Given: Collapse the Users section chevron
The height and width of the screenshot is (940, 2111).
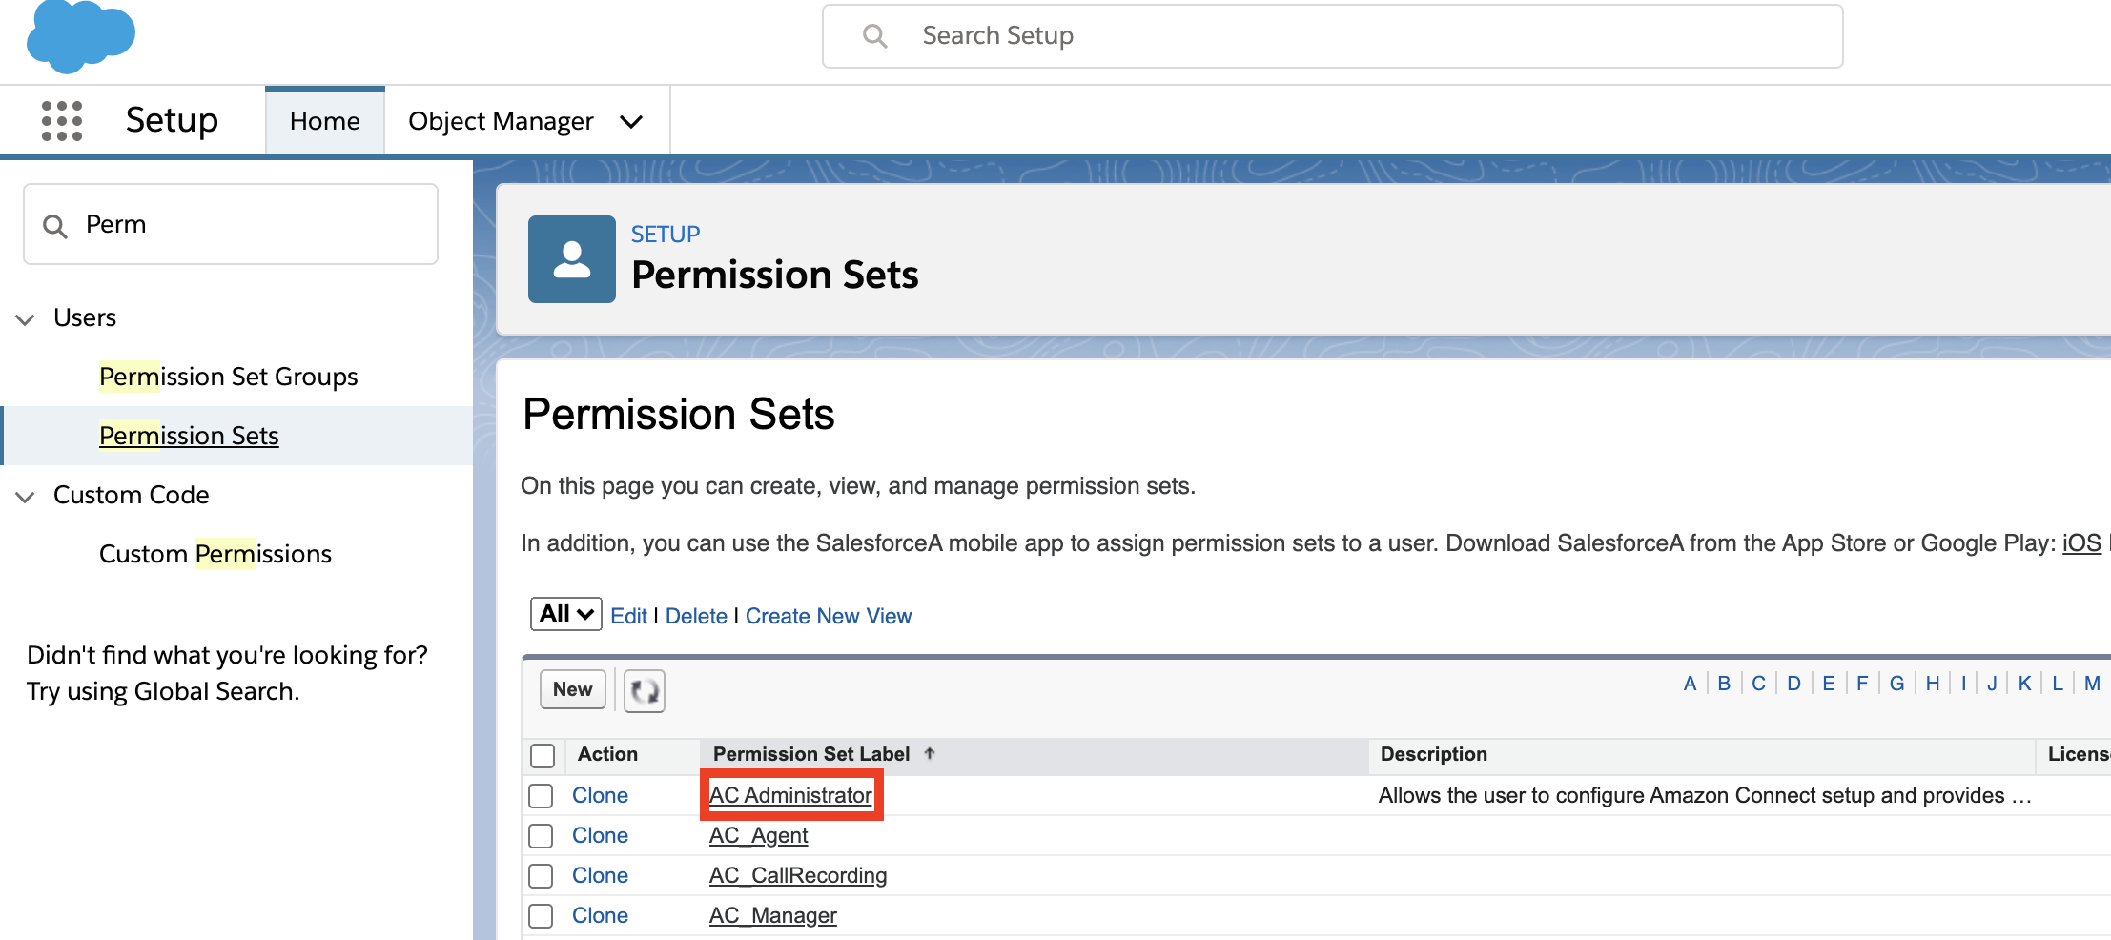Looking at the screenshot, I should [x=26, y=319].
